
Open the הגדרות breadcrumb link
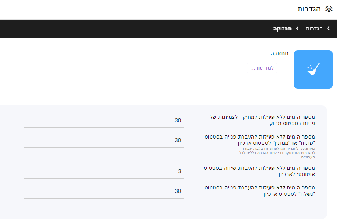(x=314, y=29)
